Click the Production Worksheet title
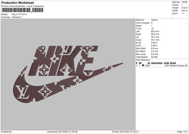Viewport: 189px width, 134px height. (x=17, y=3)
